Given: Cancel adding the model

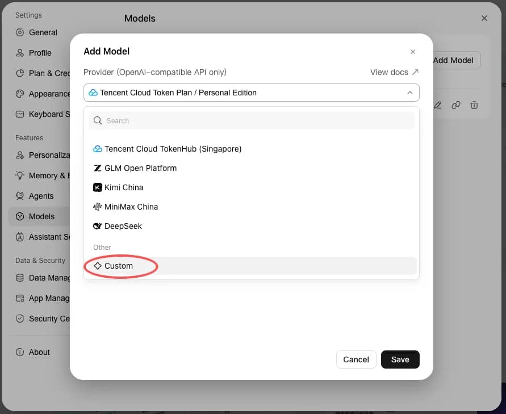Looking at the screenshot, I should tap(356, 359).
